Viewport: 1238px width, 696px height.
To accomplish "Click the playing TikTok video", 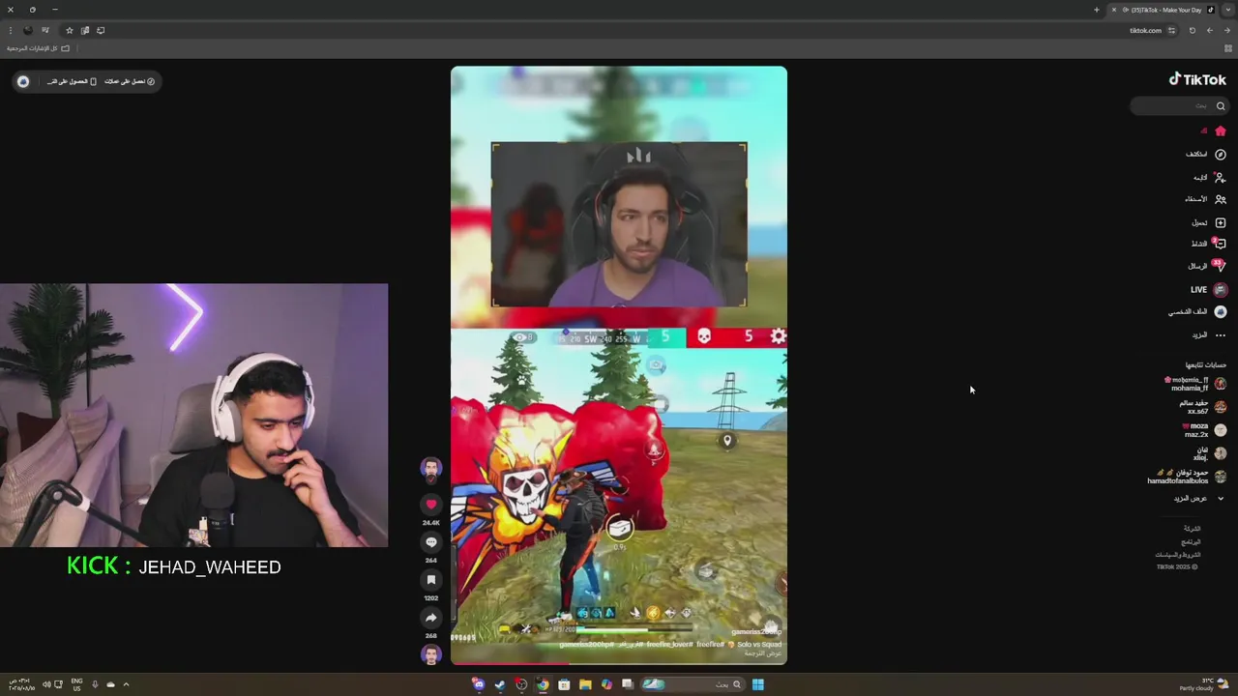I will pos(619,365).
